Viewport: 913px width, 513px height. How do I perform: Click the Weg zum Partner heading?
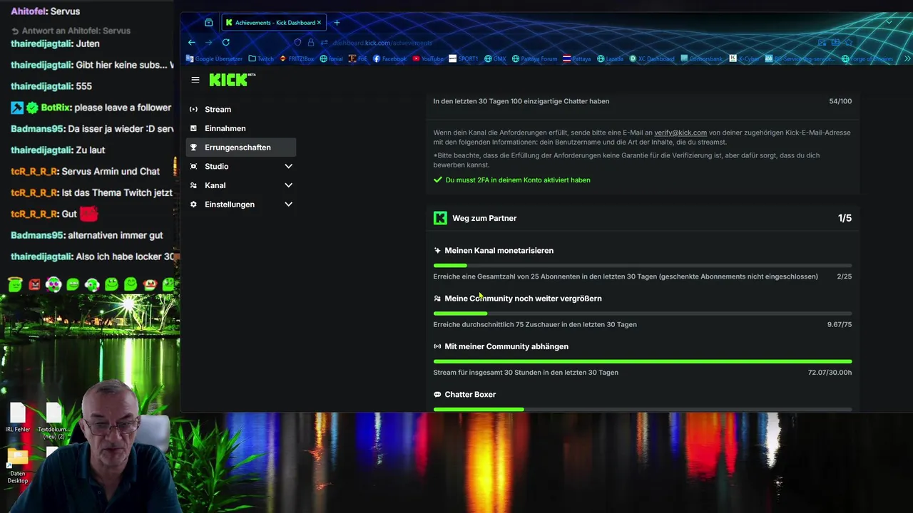484,218
